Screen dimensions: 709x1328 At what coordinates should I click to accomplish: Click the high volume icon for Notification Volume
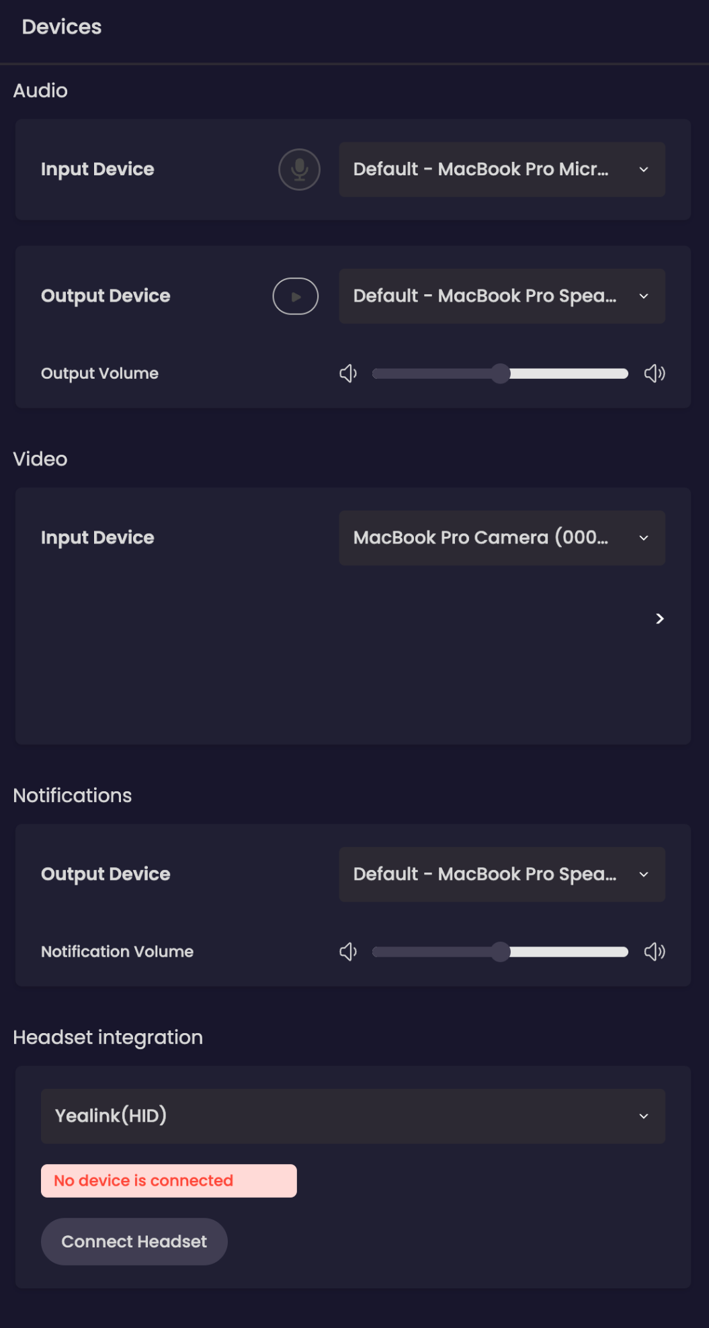tap(655, 952)
